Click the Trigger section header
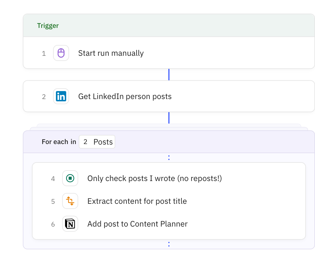 48,26
